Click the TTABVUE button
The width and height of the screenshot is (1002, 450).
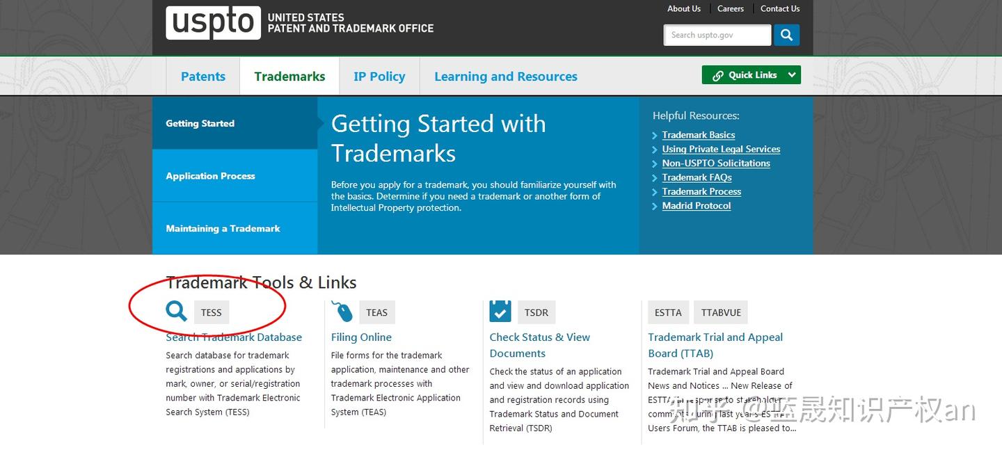tap(721, 312)
